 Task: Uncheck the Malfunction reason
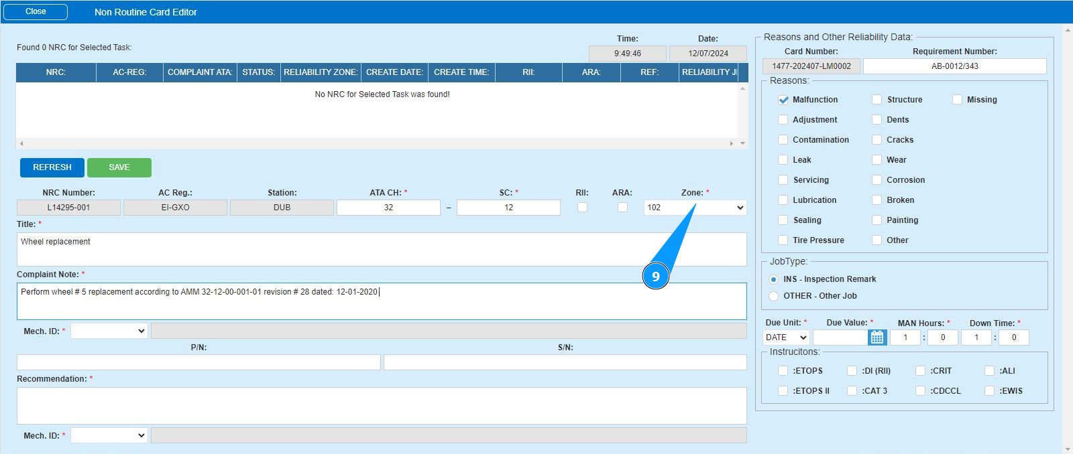783,100
